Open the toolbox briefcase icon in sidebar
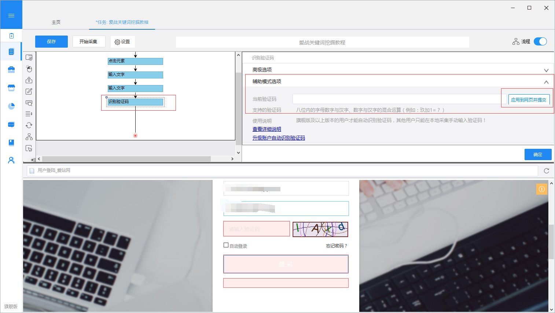The width and height of the screenshot is (555, 313). click(11, 70)
